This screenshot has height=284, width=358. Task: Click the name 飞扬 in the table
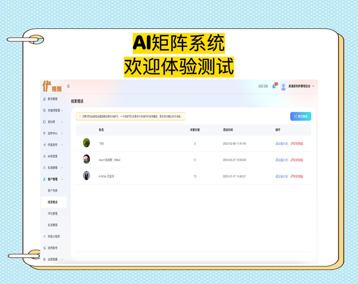101,144
